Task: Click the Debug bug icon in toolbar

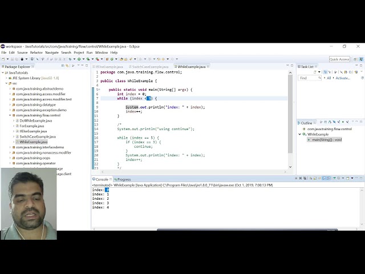Action: 70,59
